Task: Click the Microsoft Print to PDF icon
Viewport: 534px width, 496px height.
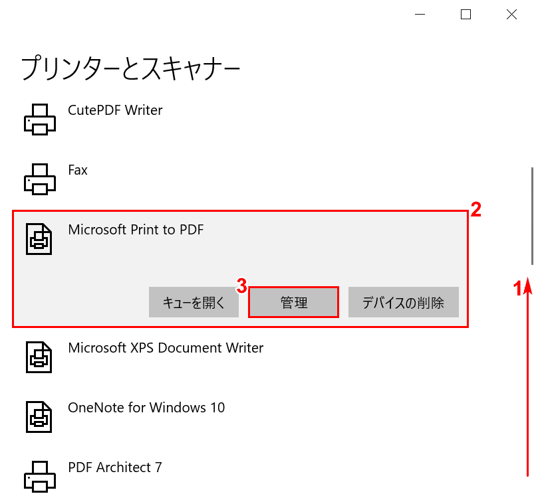Action: click(x=39, y=239)
